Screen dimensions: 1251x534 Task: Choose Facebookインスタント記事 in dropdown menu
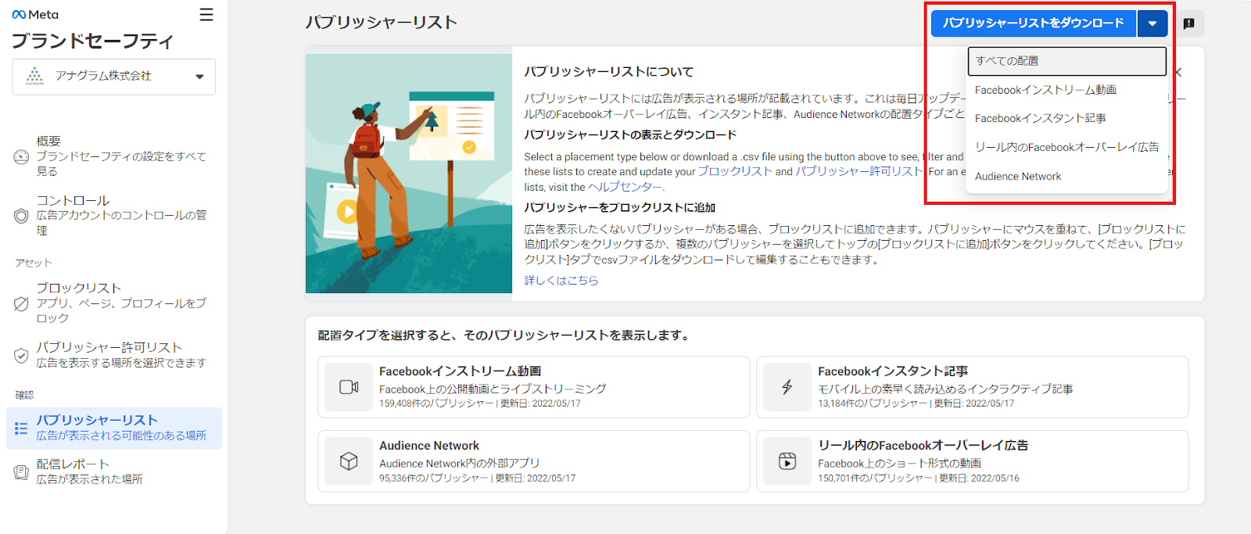point(1040,118)
